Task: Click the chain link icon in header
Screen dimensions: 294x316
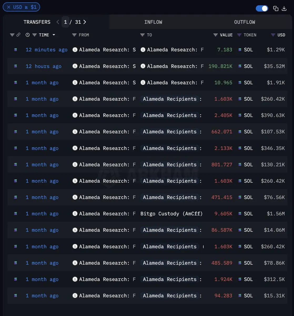Action: coord(18,35)
